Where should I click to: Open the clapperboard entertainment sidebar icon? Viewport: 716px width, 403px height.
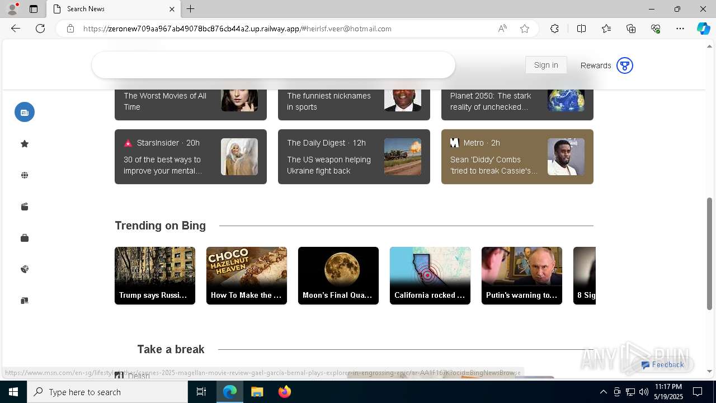(x=25, y=207)
